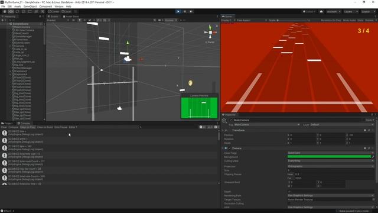Click the console Clear button

click(4, 127)
